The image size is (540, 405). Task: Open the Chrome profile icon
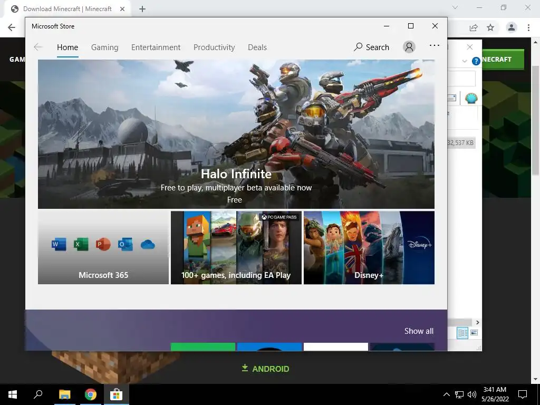coord(512,27)
